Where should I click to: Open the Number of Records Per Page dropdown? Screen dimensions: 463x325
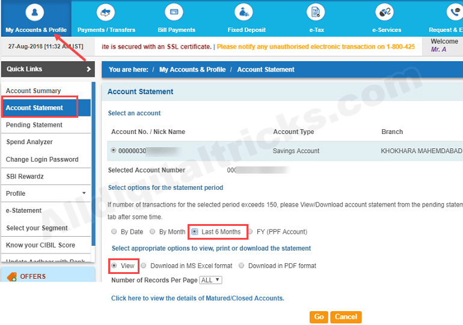click(x=211, y=280)
